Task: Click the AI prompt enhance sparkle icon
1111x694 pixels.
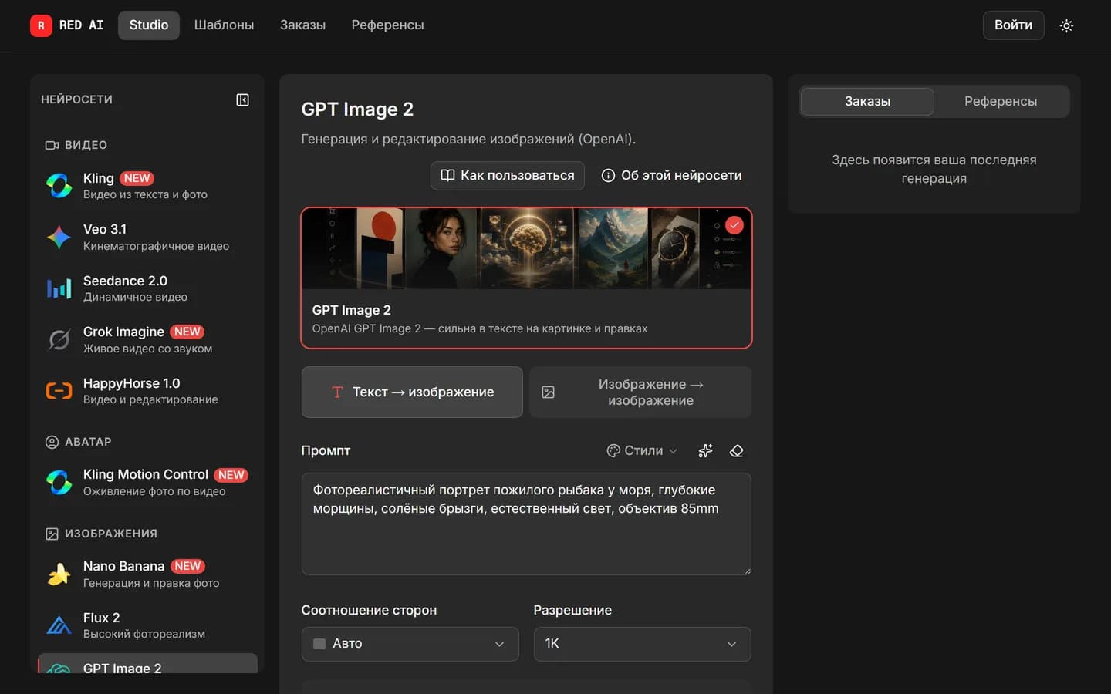Action: point(705,451)
